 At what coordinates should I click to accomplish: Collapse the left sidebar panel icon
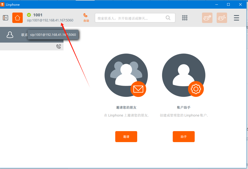point(5,18)
